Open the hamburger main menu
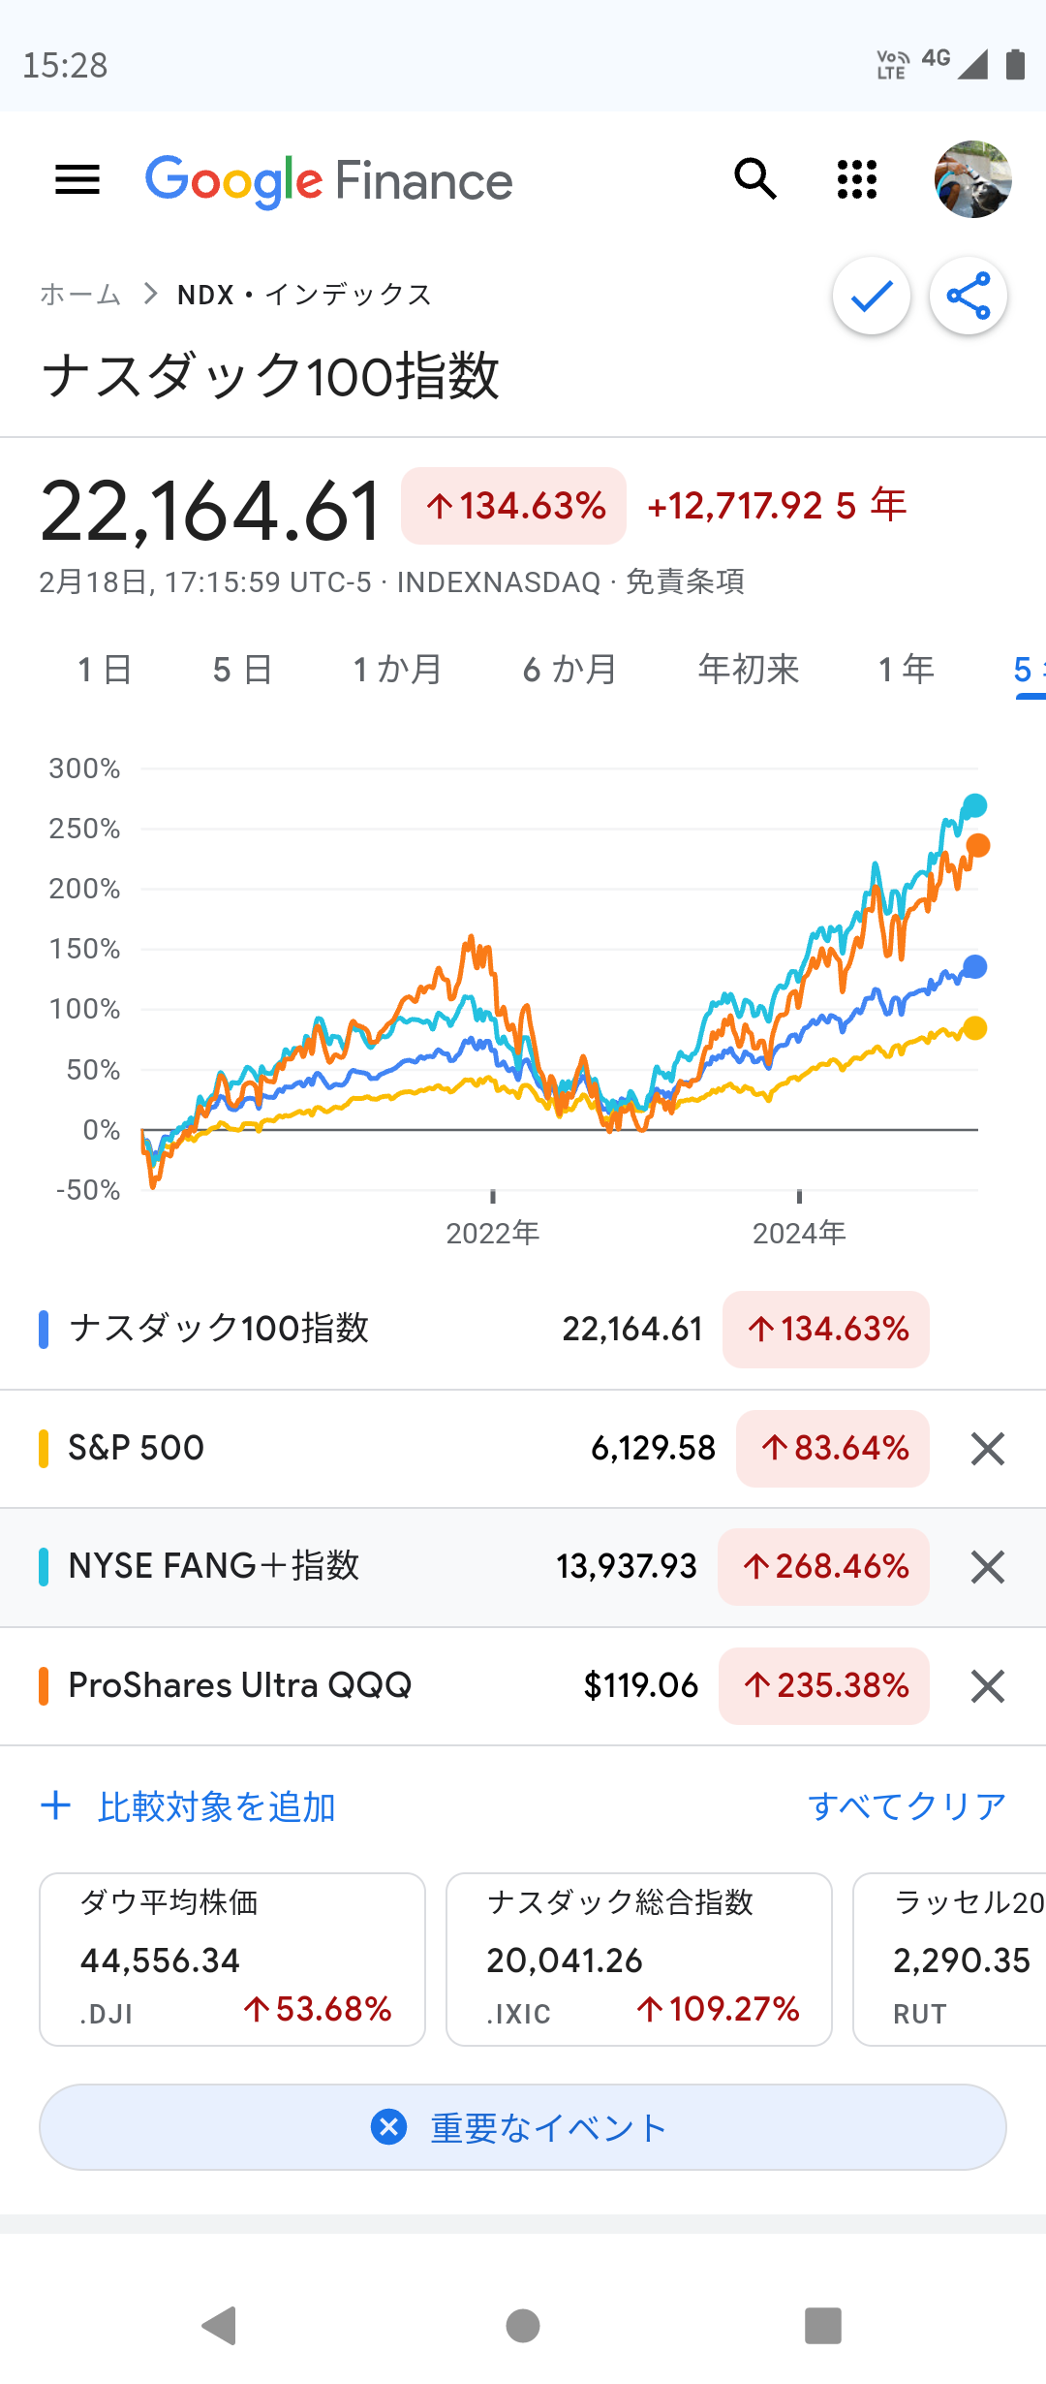 [x=77, y=180]
